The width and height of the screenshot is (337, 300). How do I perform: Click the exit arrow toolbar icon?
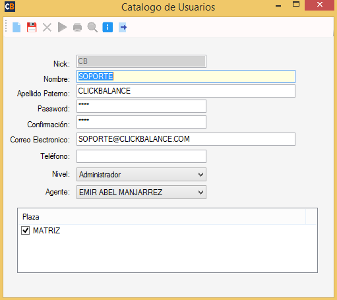(123, 27)
